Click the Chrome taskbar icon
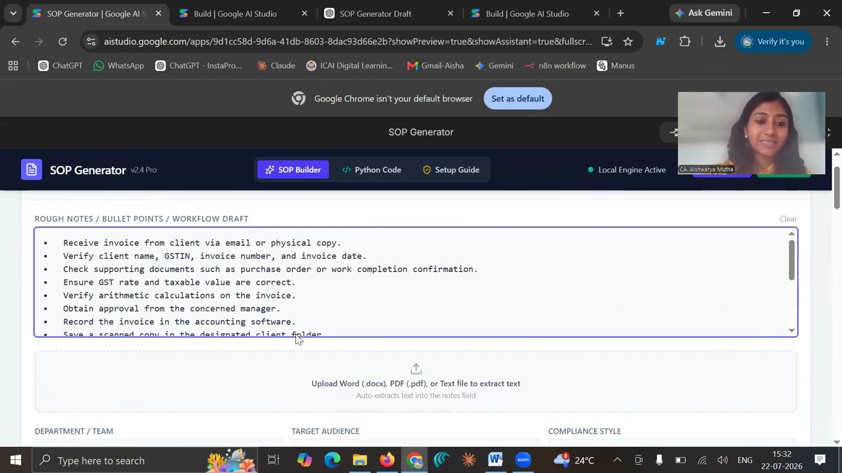Viewport: 842px width, 473px height. click(x=414, y=460)
